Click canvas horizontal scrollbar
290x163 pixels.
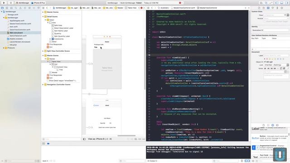[x=126, y=136]
